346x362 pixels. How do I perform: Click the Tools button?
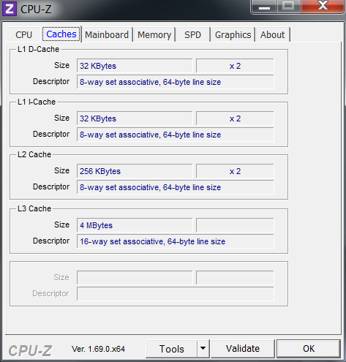(171, 349)
